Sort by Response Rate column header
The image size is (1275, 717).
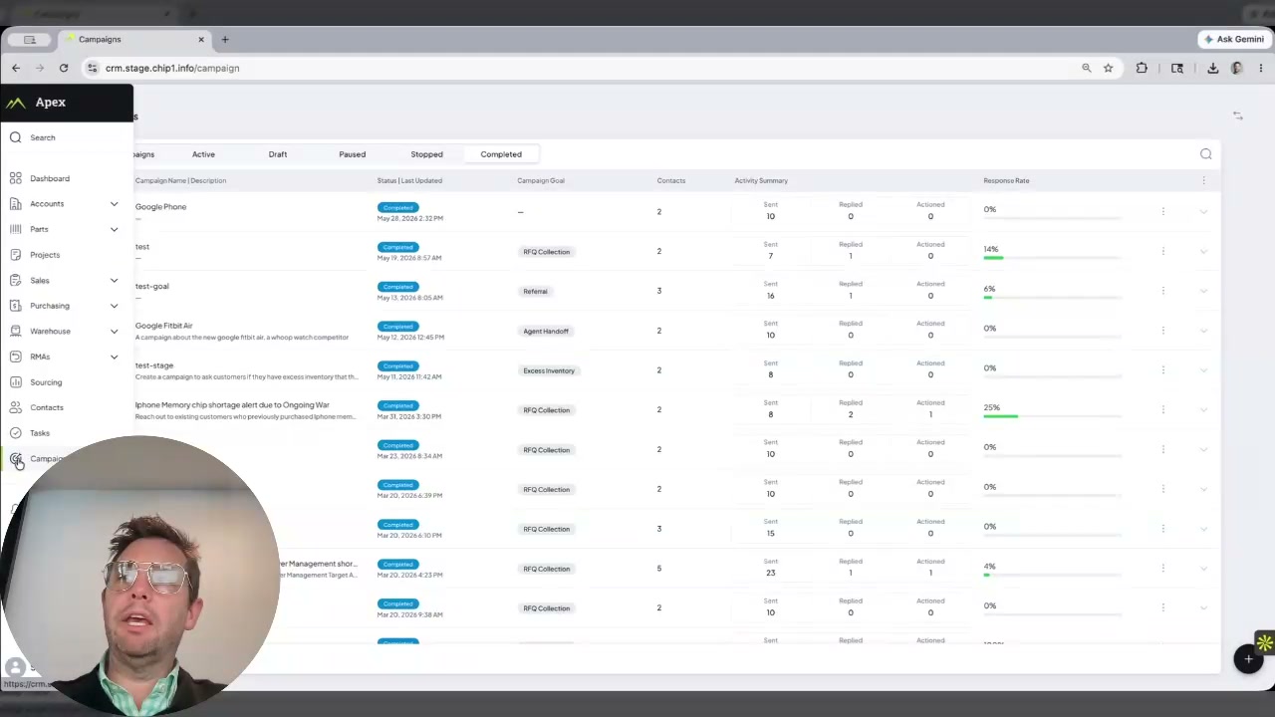point(1006,180)
